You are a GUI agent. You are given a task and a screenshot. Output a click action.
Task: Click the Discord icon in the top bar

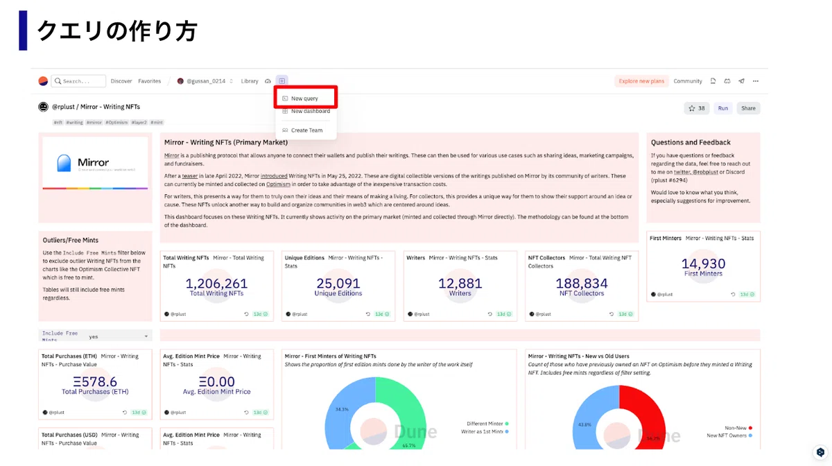(727, 81)
